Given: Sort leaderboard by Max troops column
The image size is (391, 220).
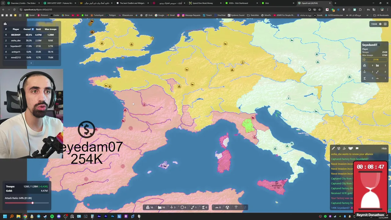Looking at the screenshot, I should click(x=50, y=29).
